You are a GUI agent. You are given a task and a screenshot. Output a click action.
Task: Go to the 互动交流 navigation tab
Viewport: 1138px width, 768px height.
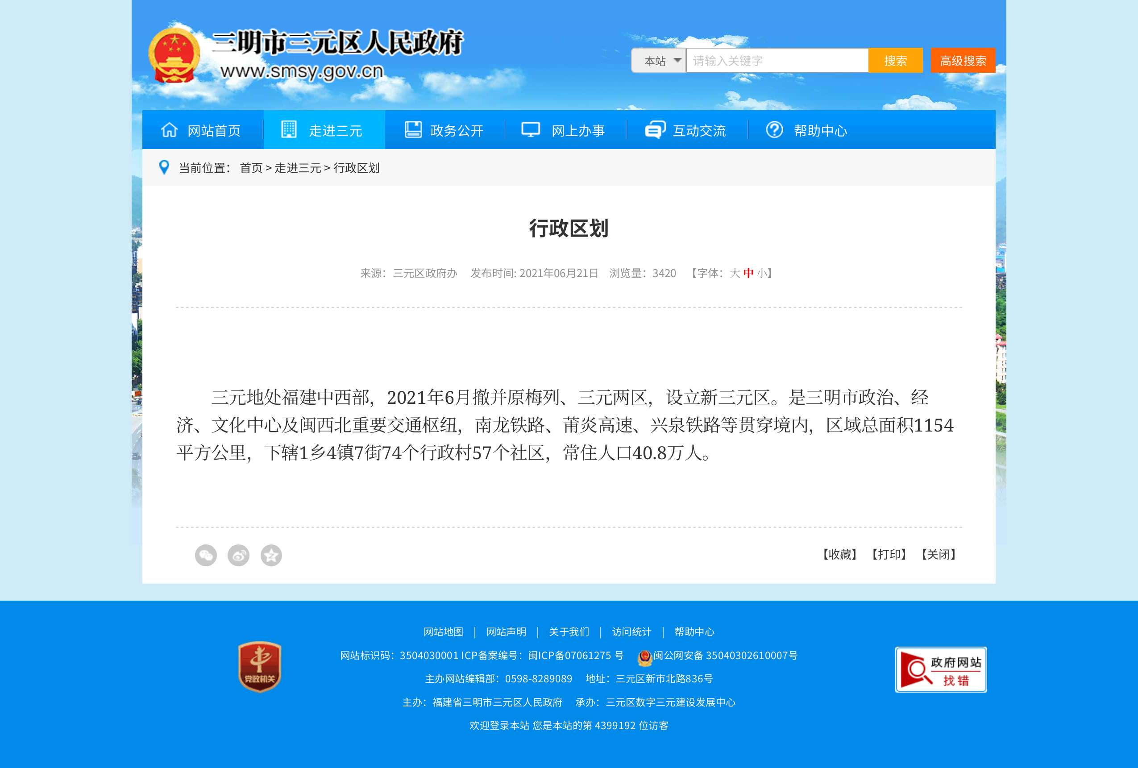686,130
